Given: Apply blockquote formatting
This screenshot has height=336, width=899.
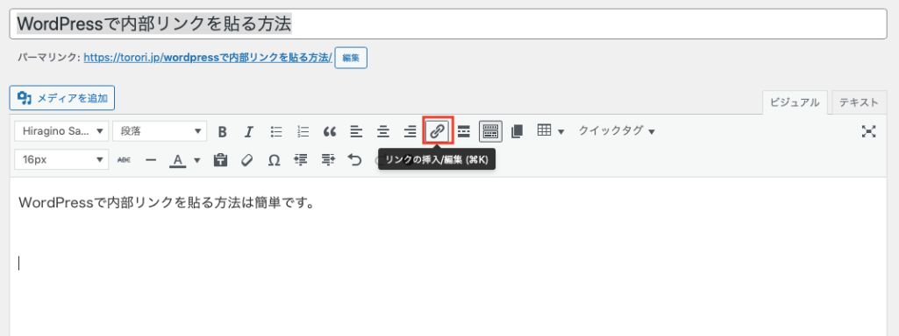Looking at the screenshot, I should point(330,131).
